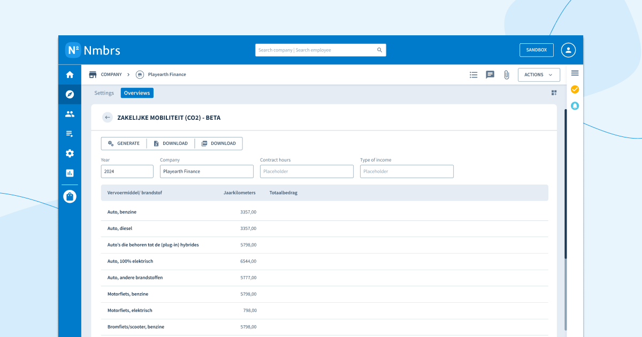
Task: Select the Overviews tab
Action: (137, 93)
